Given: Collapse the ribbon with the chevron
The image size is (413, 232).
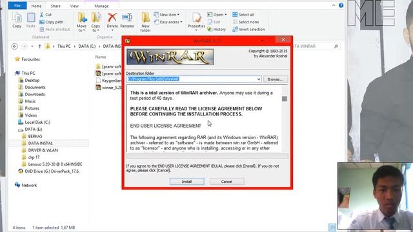Looking at the screenshot, I should [x=334, y=5].
